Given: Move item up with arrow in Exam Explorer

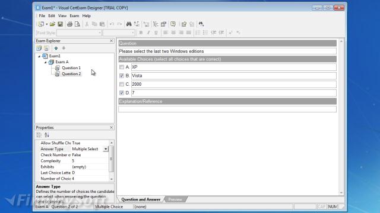Looking at the screenshot, I should 56,48.
